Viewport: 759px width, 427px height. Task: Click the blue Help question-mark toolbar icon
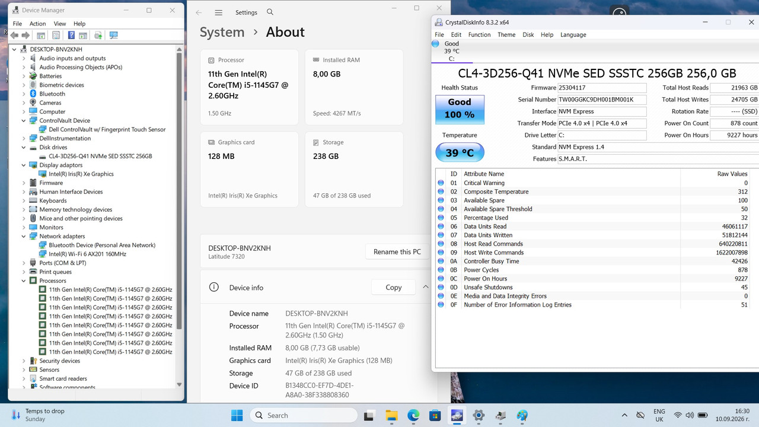pos(71,36)
